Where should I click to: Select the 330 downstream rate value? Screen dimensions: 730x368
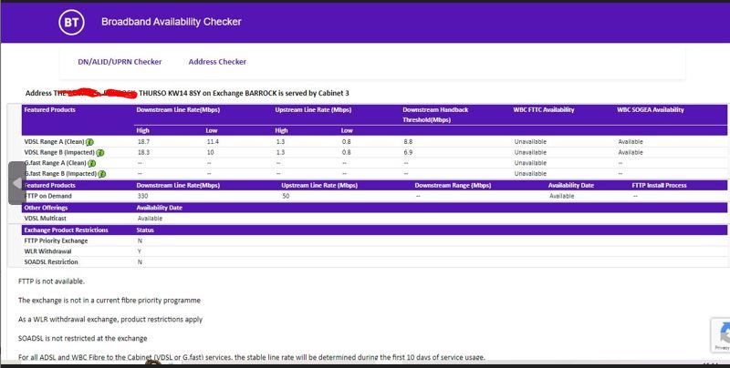(142, 196)
